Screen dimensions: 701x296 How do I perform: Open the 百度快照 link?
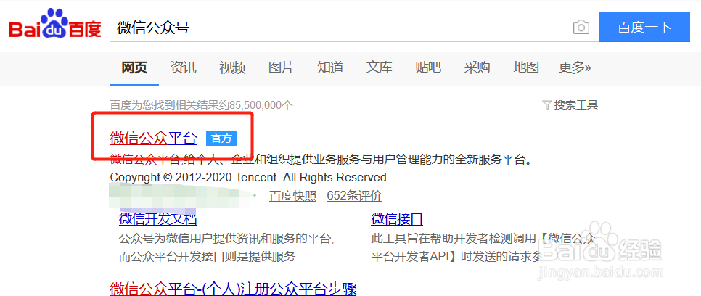[x=293, y=196]
